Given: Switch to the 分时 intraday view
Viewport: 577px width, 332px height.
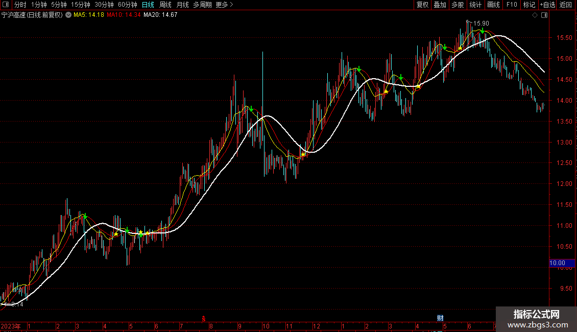Looking at the screenshot, I should click(20, 5).
